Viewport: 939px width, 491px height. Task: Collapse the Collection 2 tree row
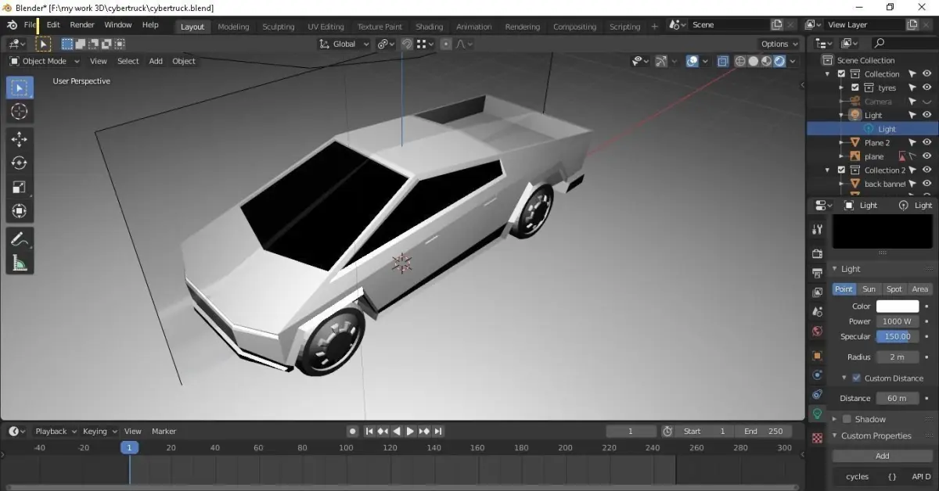[x=828, y=170]
